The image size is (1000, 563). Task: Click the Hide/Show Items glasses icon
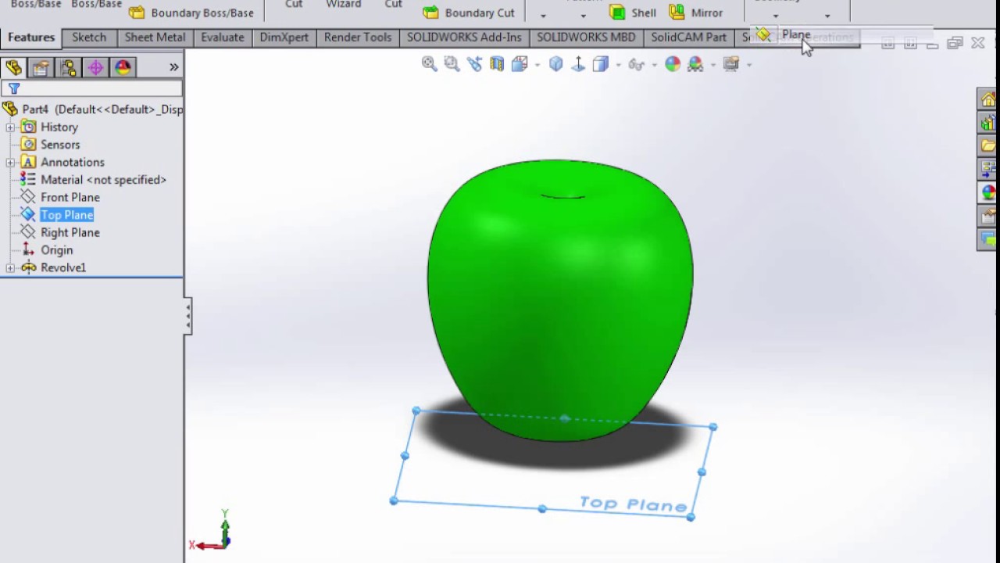click(x=636, y=64)
